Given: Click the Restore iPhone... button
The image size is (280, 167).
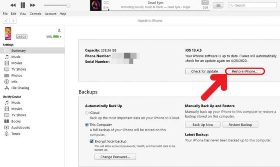Looking at the screenshot, I should coord(245,71).
